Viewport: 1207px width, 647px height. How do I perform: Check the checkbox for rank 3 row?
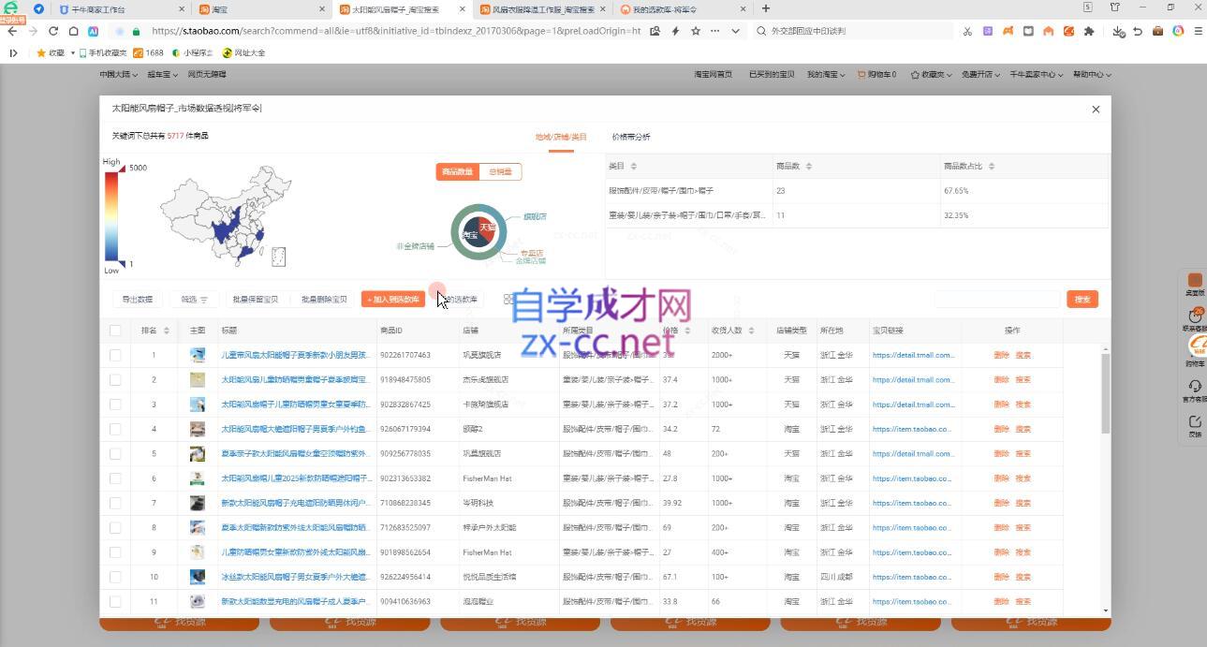115,404
